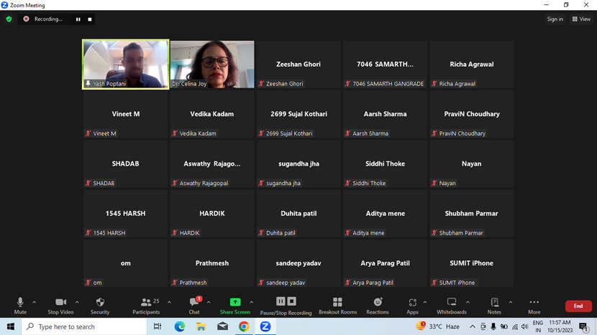Mute the microphone

tap(20, 305)
